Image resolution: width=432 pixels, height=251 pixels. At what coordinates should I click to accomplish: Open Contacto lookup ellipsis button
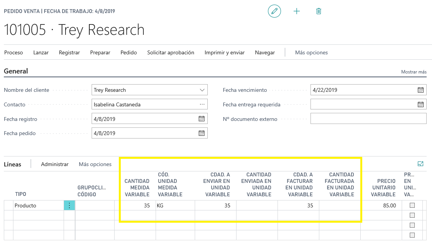click(202, 104)
